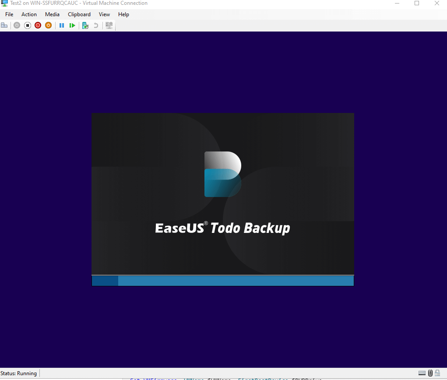Click the EaseUS Todo Backup loading progress bar
The width and height of the screenshot is (447, 380).
tap(223, 281)
